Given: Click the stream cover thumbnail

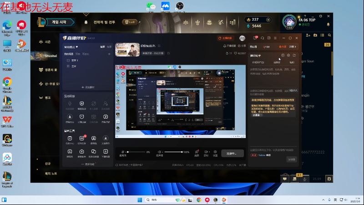Looking at the screenshot, I should [x=127, y=50].
